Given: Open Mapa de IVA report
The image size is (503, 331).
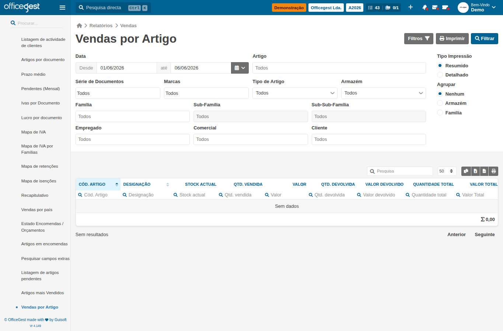Looking at the screenshot, I should [34, 132].
